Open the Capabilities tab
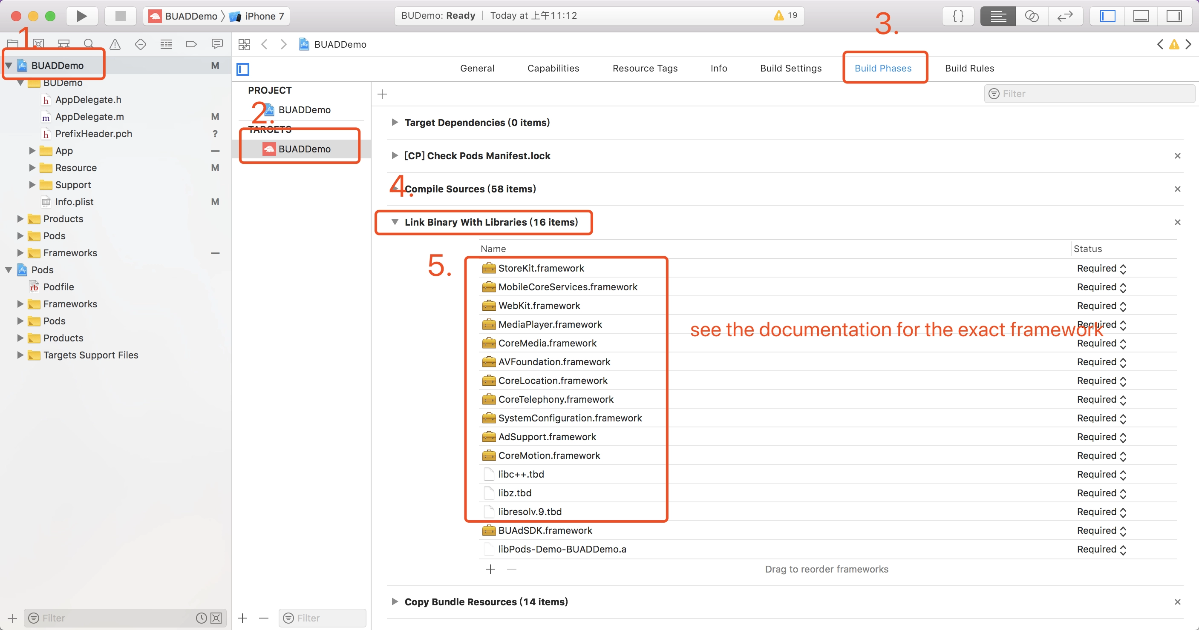The height and width of the screenshot is (630, 1199). point(553,69)
